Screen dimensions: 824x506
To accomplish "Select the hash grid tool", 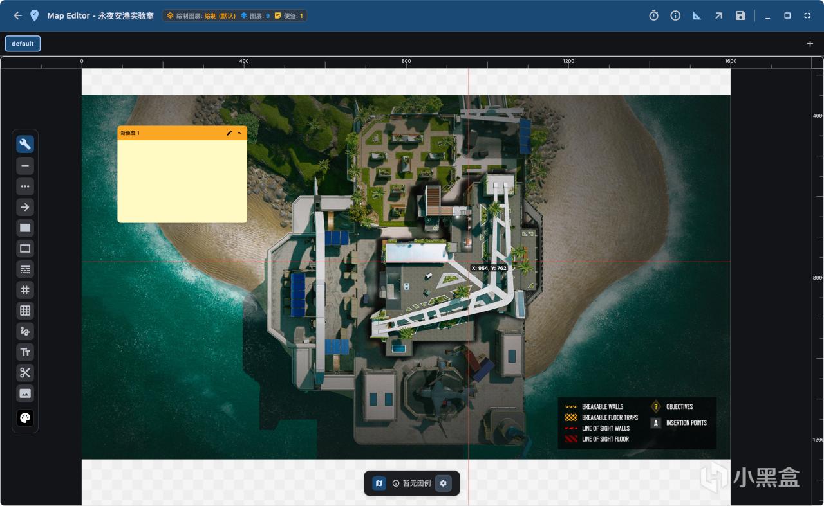I will [x=25, y=290].
